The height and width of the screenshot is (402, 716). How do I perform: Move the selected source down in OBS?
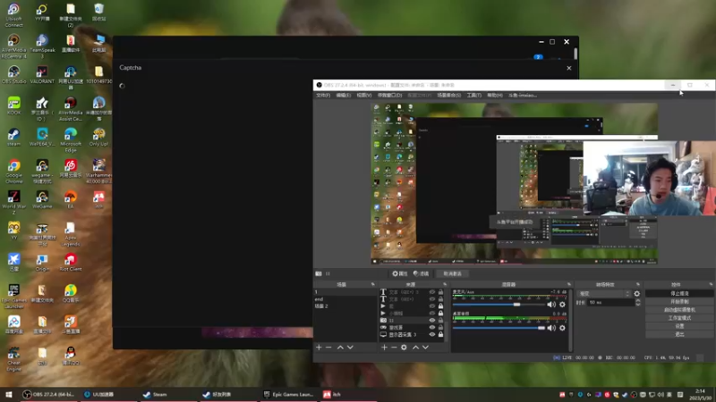(x=426, y=348)
